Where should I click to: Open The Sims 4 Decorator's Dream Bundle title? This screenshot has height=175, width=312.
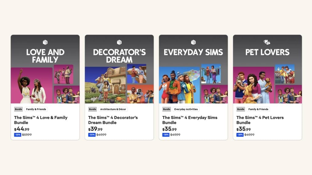pos(113,120)
